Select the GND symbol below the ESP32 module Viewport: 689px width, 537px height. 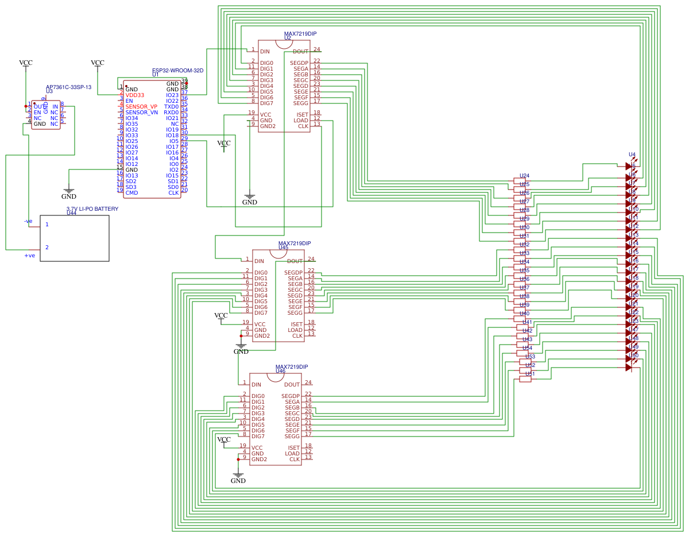[x=69, y=193]
